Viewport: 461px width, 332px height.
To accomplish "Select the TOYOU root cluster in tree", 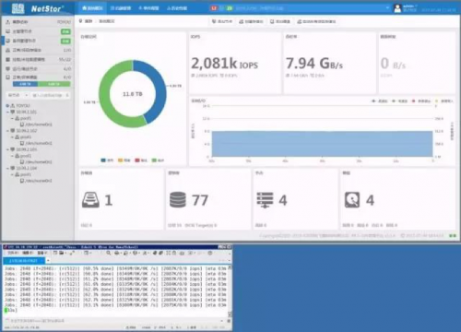I will click(x=23, y=105).
